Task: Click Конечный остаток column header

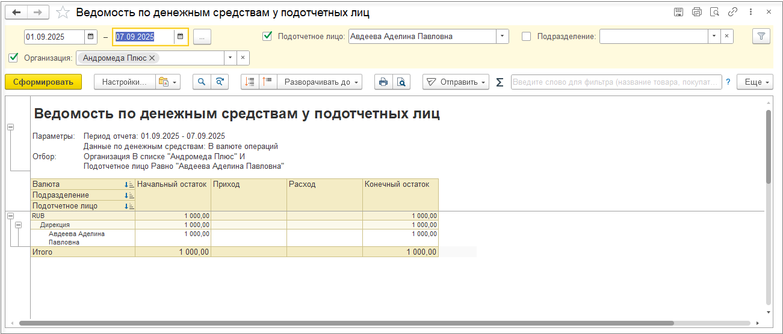Action: 400,195
